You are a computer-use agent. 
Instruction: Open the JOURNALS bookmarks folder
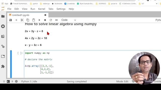click(x=101, y=4)
